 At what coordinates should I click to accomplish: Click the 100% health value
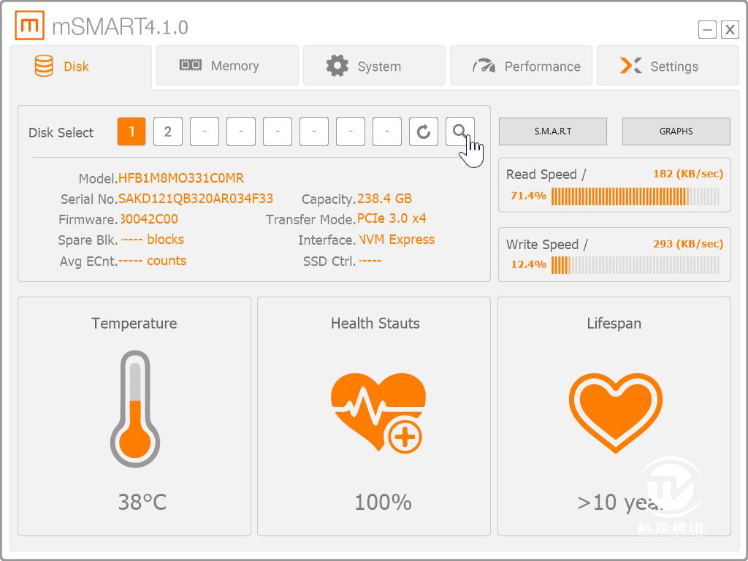(383, 502)
